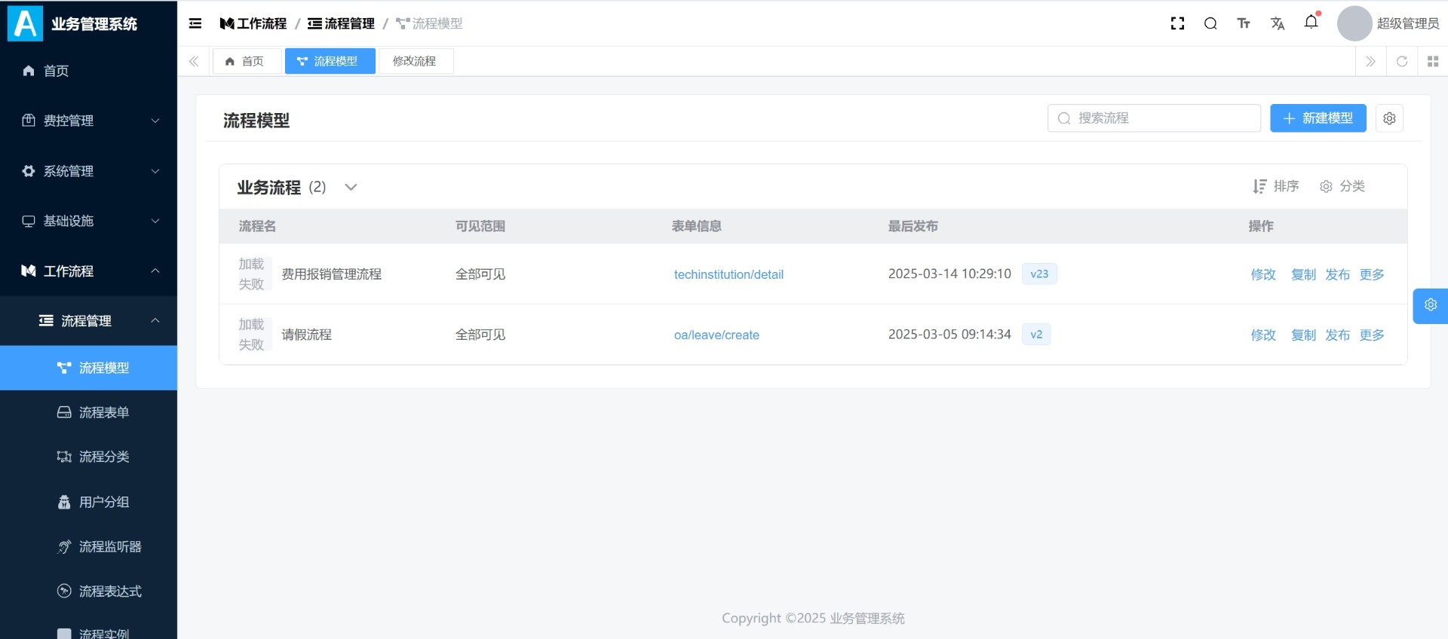
Task: Expand the 系统管理 sidebar menu
Action: tap(88, 171)
